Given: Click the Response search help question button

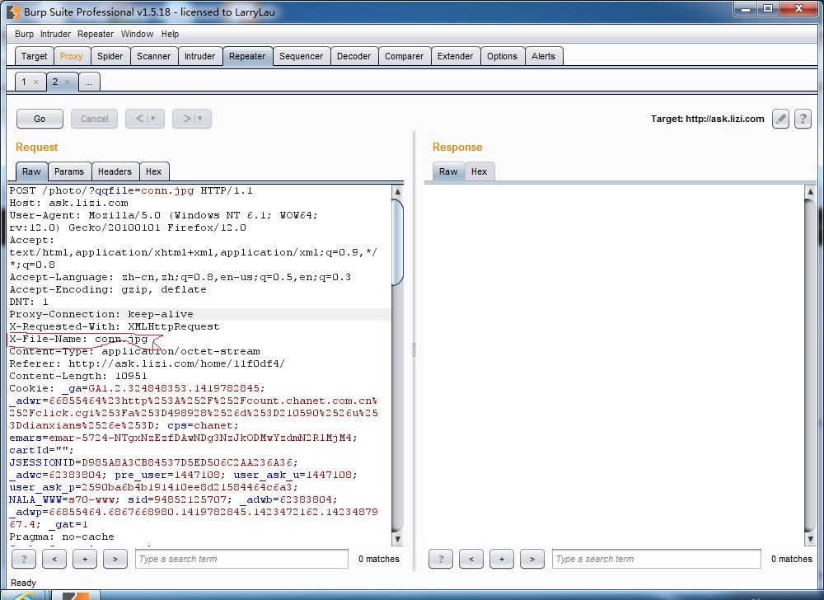Looking at the screenshot, I should pyautogui.click(x=441, y=559).
